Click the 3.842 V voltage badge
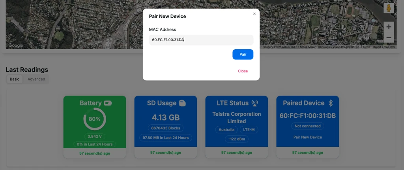Image resolution: width=404 pixels, height=170 pixels. coord(95,137)
